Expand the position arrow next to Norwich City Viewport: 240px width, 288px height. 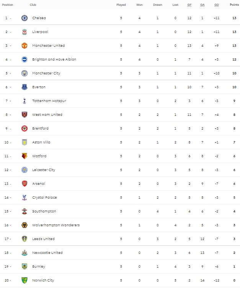[11, 280]
